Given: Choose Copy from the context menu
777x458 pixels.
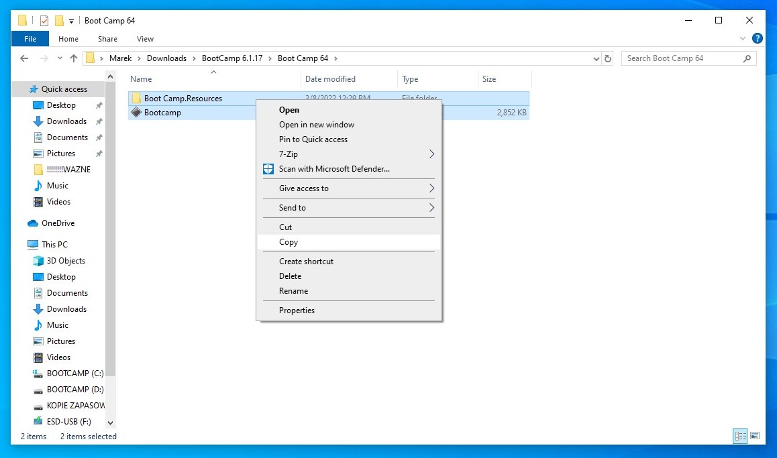Looking at the screenshot, I should [349, 242].
